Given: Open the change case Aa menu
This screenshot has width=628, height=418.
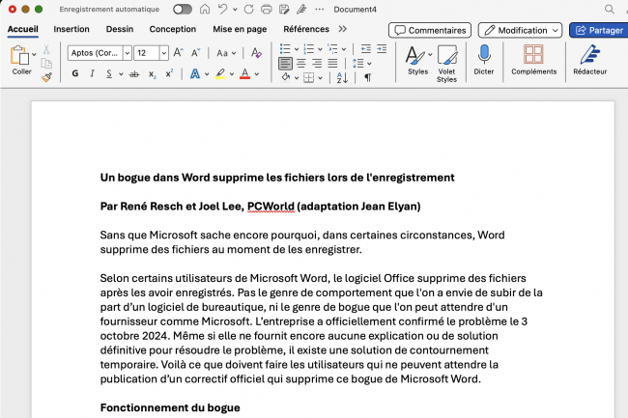Looking at the screenshot, I should (x=226, y=53).
